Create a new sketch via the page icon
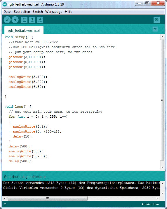 tap(24, 20)
